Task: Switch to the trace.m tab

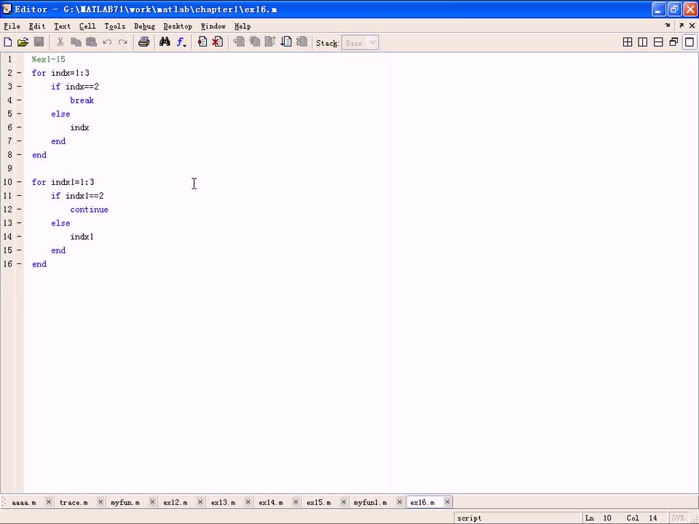Action: tap(74, 503)
